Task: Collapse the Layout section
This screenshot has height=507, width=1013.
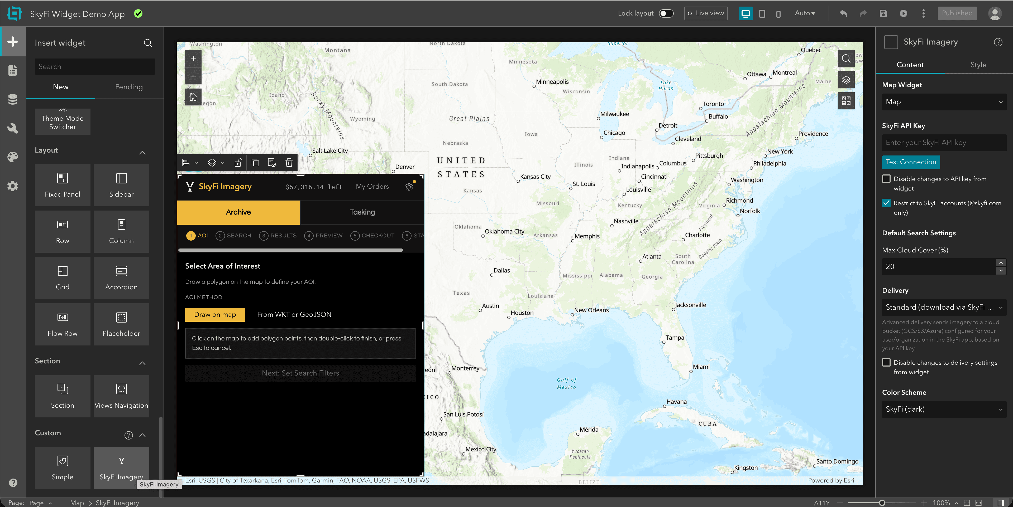Action: coord(142,152)
